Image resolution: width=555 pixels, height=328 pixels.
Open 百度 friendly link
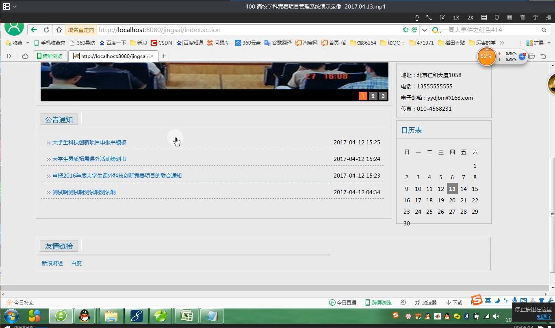coord(76,263)
